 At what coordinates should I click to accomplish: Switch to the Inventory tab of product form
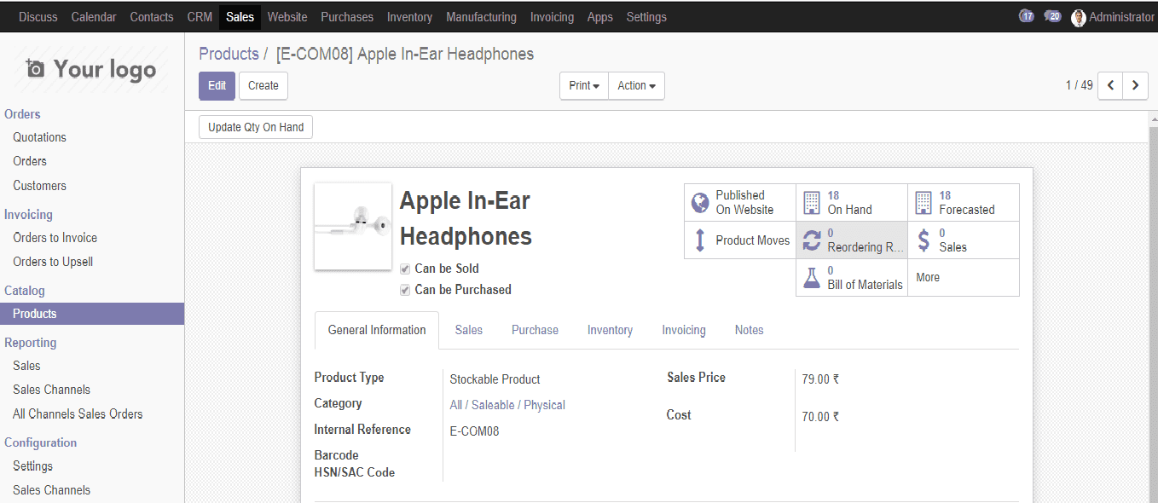pyautogui.click(x=610, y=330)
